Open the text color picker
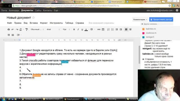Image resolution: width=180 pixels, height=101 pixels. pyautogui.click(x=86, y=29)
